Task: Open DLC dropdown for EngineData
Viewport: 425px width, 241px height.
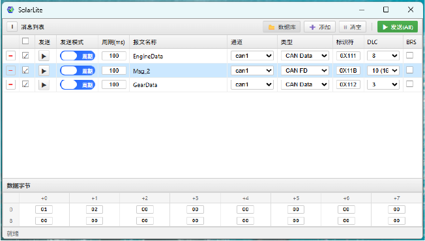Action: point(383,56)
